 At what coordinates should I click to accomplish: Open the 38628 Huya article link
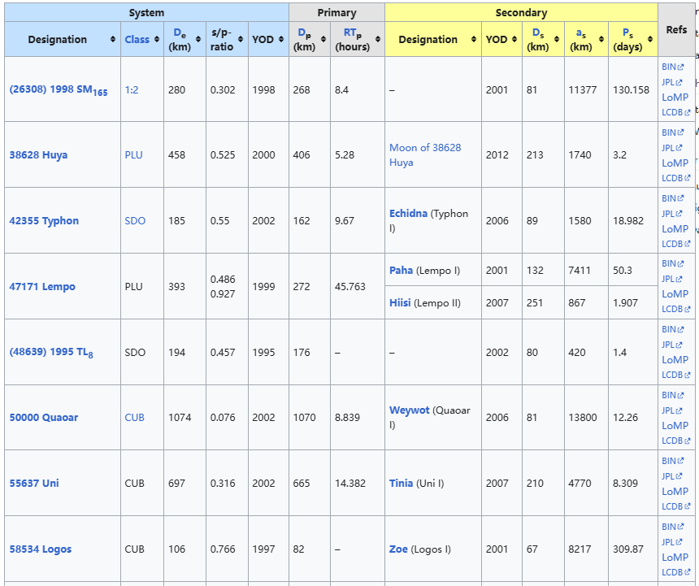pyautogui.click(x=38, y=155)
